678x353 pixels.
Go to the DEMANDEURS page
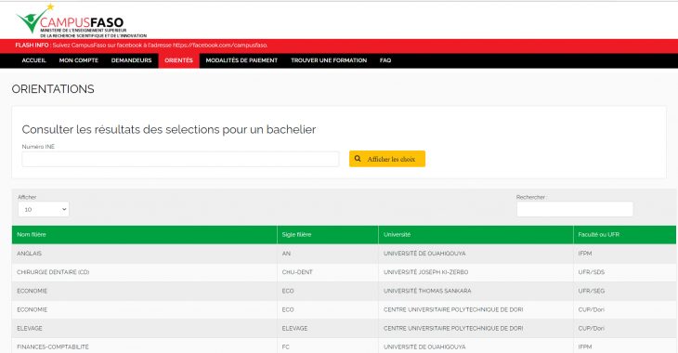pos(132,60)
